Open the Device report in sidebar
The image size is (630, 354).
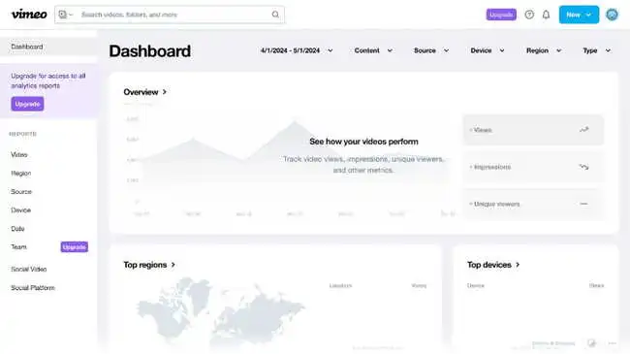pyautogui.click(x=21, y=210)
